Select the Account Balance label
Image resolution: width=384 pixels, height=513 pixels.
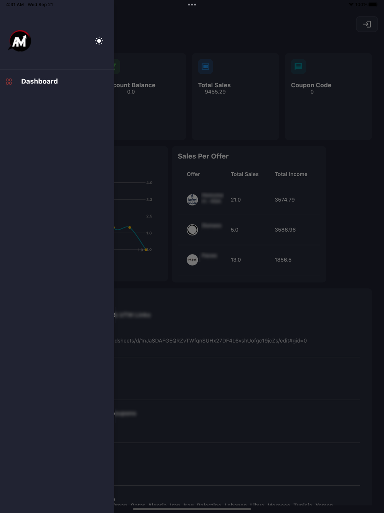135,85
